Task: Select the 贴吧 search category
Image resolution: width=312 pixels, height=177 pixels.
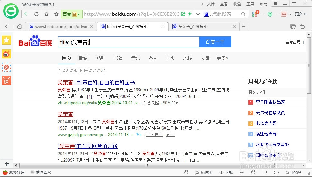Action: (101, 58)
